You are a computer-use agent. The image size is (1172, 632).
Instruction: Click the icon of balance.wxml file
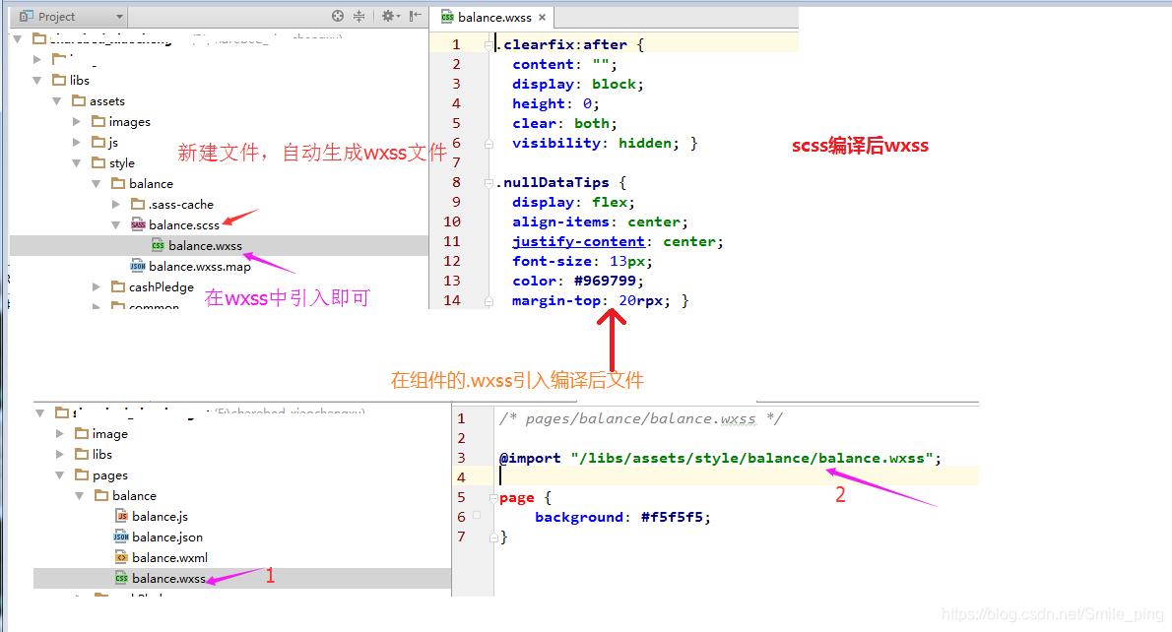click(x=122, y=557)
